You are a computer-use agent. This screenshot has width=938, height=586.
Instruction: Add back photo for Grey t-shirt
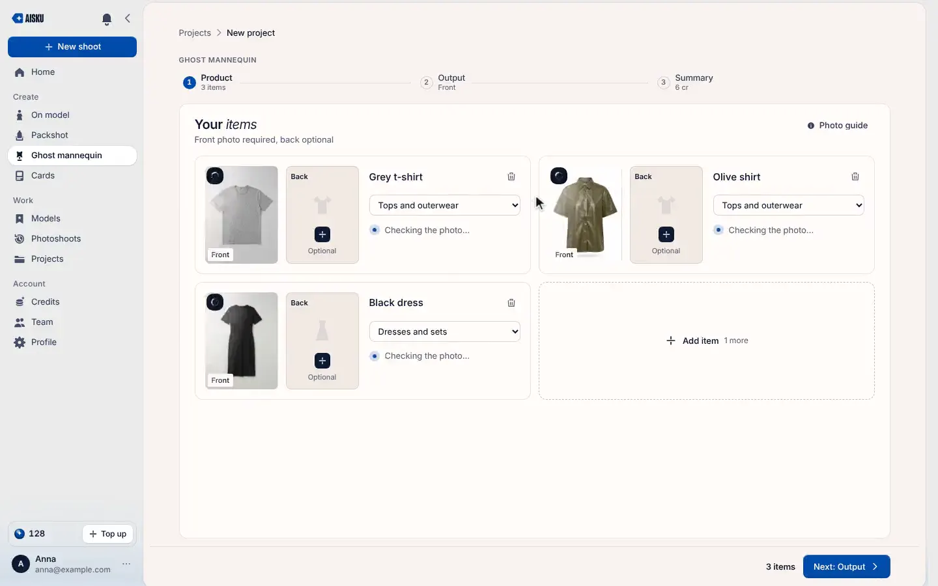[x=322, y=234]
